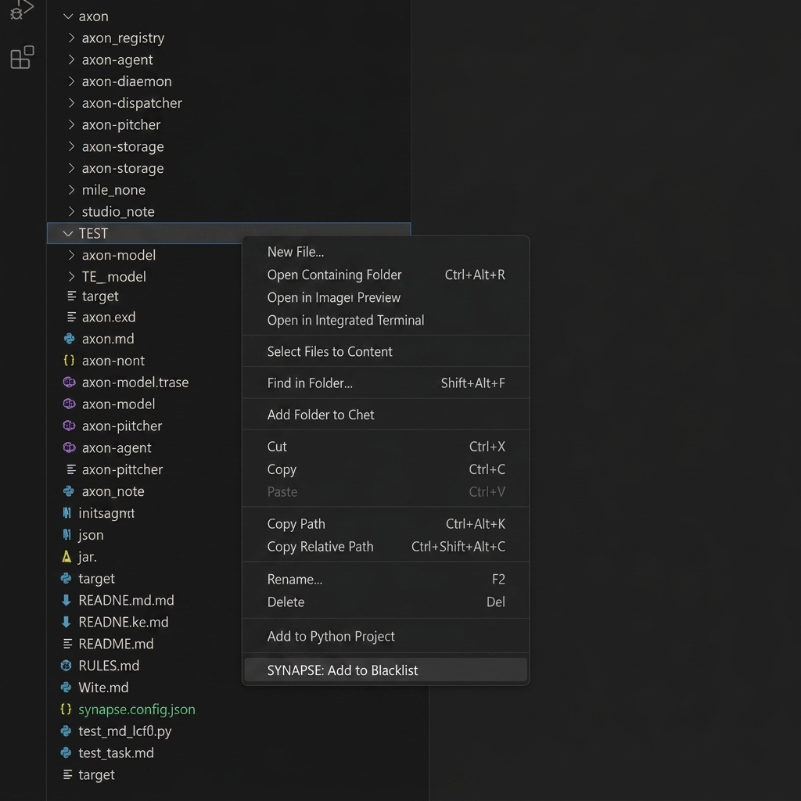Click the JSON braces icon beside synapse.config.json
This screenshot has height=801, width=801.
[x=66, y=709]
